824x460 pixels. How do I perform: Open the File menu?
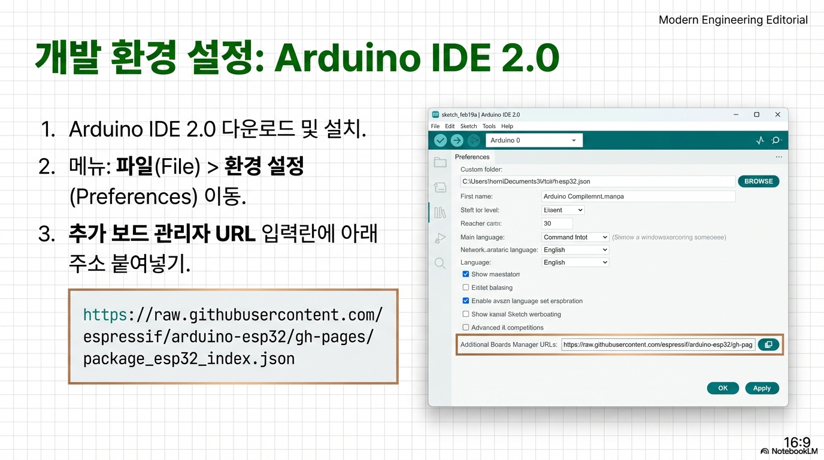pyautogui.click(x=435, y=126)
